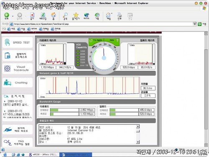Click the Internet Explorer 6.0 browser text
The width and height of the screenshot is (209, 157).
pos(80,130)
